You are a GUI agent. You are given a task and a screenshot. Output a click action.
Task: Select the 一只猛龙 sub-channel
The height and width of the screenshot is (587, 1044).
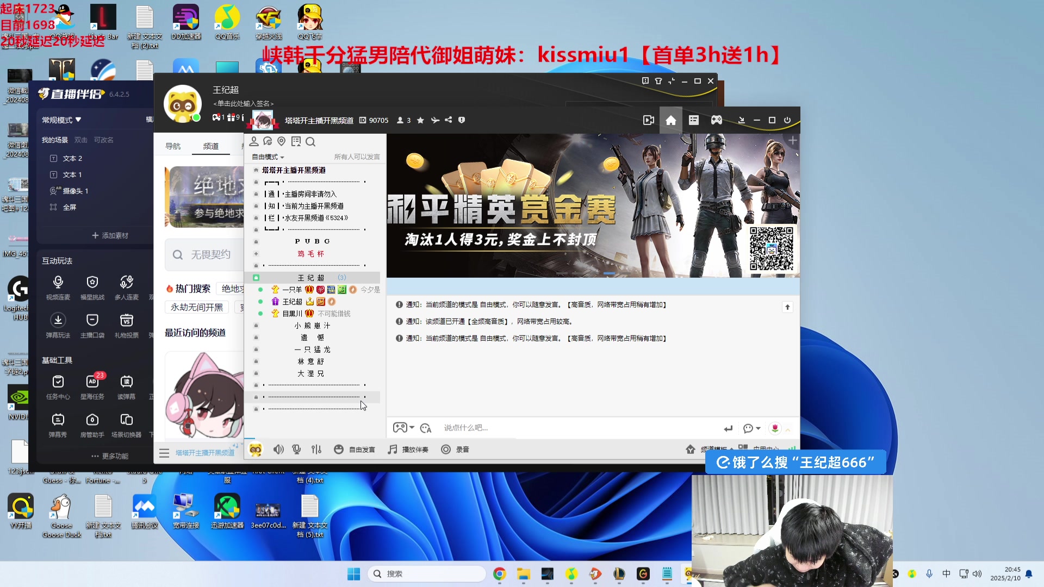313,349
